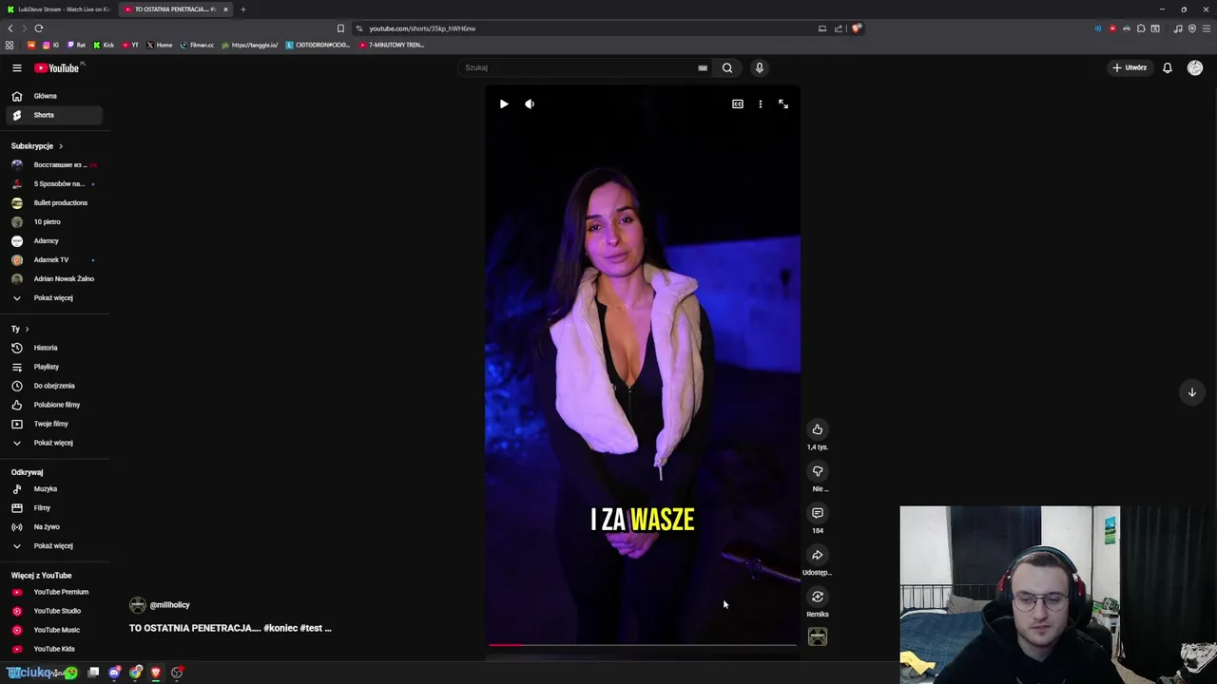Viewport: 1217px width, 684px height.
Task: Expand Odkrywaj Pokaż więcej
Action: (54, 545)
